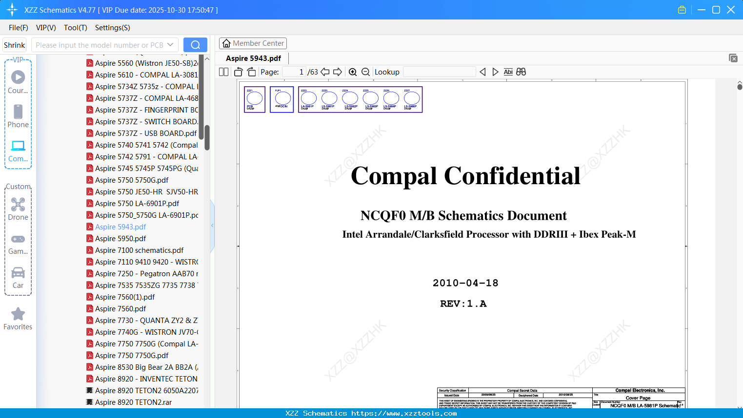Open Aspire 5742 5791 - COMPAL file
This screenshot has height=418, width=743.
pyautogui.click(x=142, y=156)
